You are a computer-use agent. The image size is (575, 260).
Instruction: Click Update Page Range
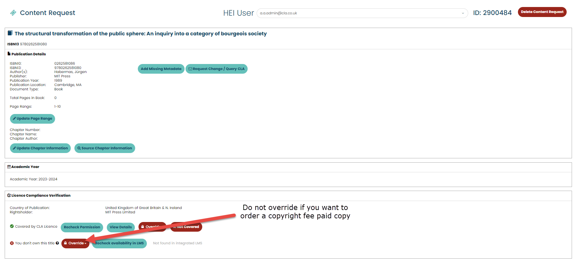[x=32, y=119]
